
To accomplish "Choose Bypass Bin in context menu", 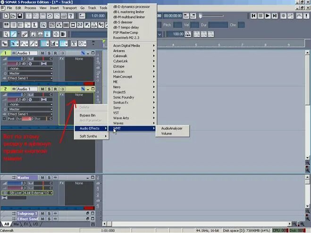I will 91,115.
